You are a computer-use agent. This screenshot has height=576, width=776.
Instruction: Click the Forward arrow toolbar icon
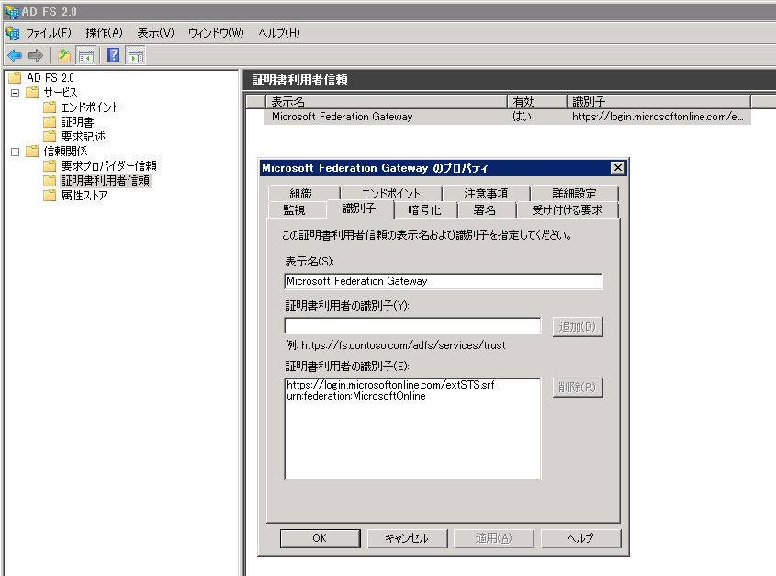(36, 55)
